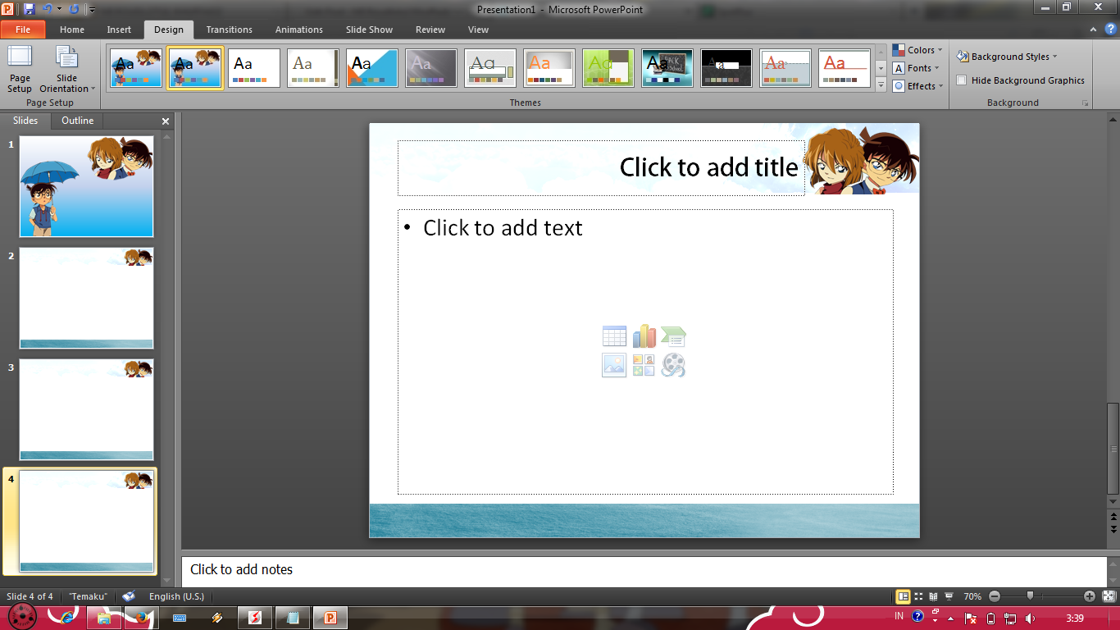Open the Page Setup dialog icon
The height and width of the screenshot is (630, 1120).
pos(20,69)
